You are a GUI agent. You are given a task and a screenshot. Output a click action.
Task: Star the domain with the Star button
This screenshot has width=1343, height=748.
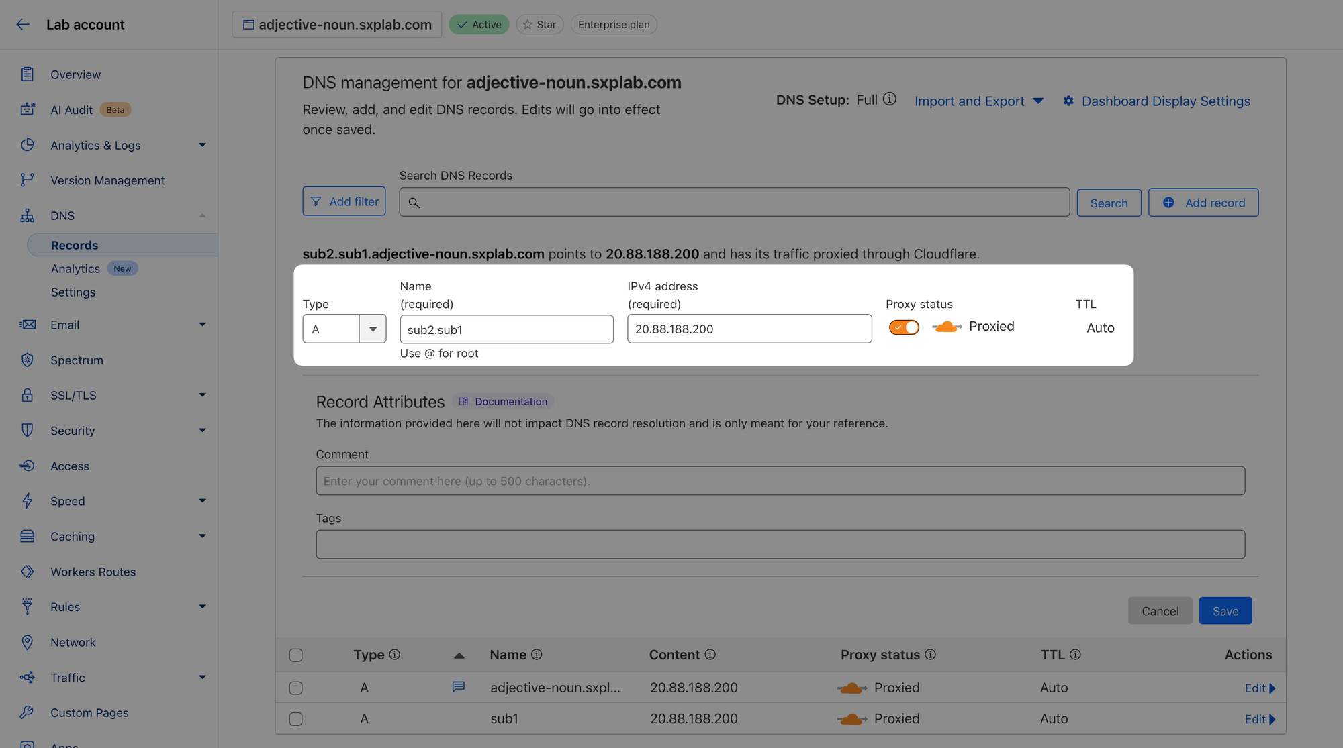(540, 25)
